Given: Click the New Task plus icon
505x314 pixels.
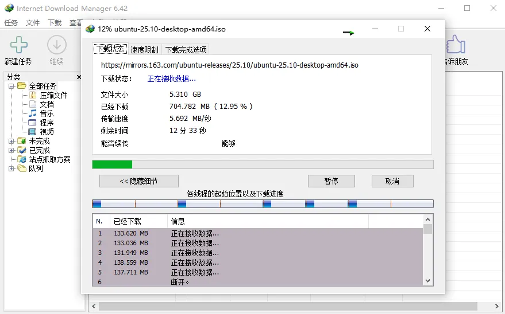Looking at the screenshot, I should pos(19,45).
